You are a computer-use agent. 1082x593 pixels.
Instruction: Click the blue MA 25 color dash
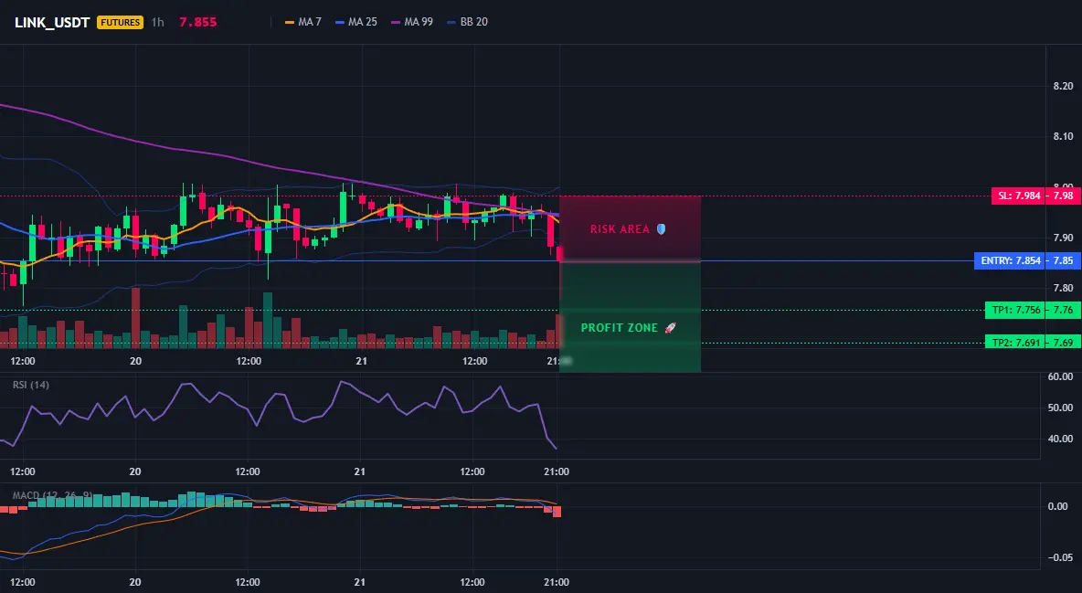[340, 22]
